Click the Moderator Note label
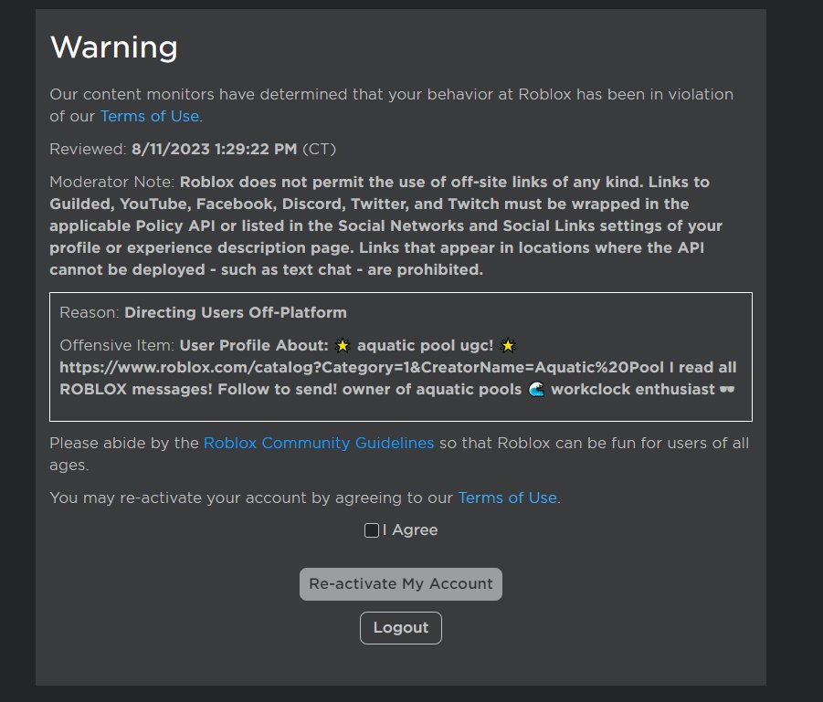The height and width of the screenshot is (702, 823). 111,182
